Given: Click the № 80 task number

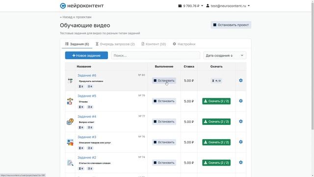Looking at the screenshot, I should coord(141,75).
